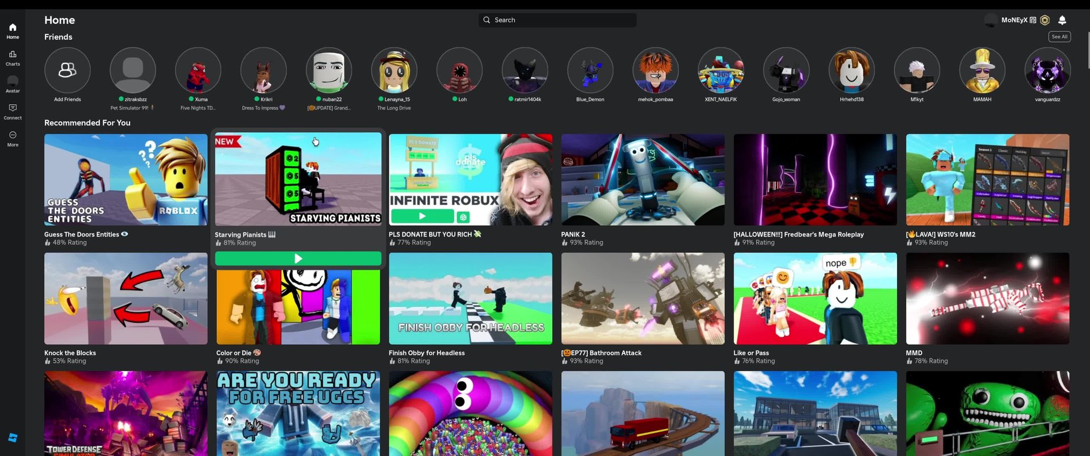Play Starving Pianists with green button
This screenshot has width=1090, height=456.
point(298,259)
